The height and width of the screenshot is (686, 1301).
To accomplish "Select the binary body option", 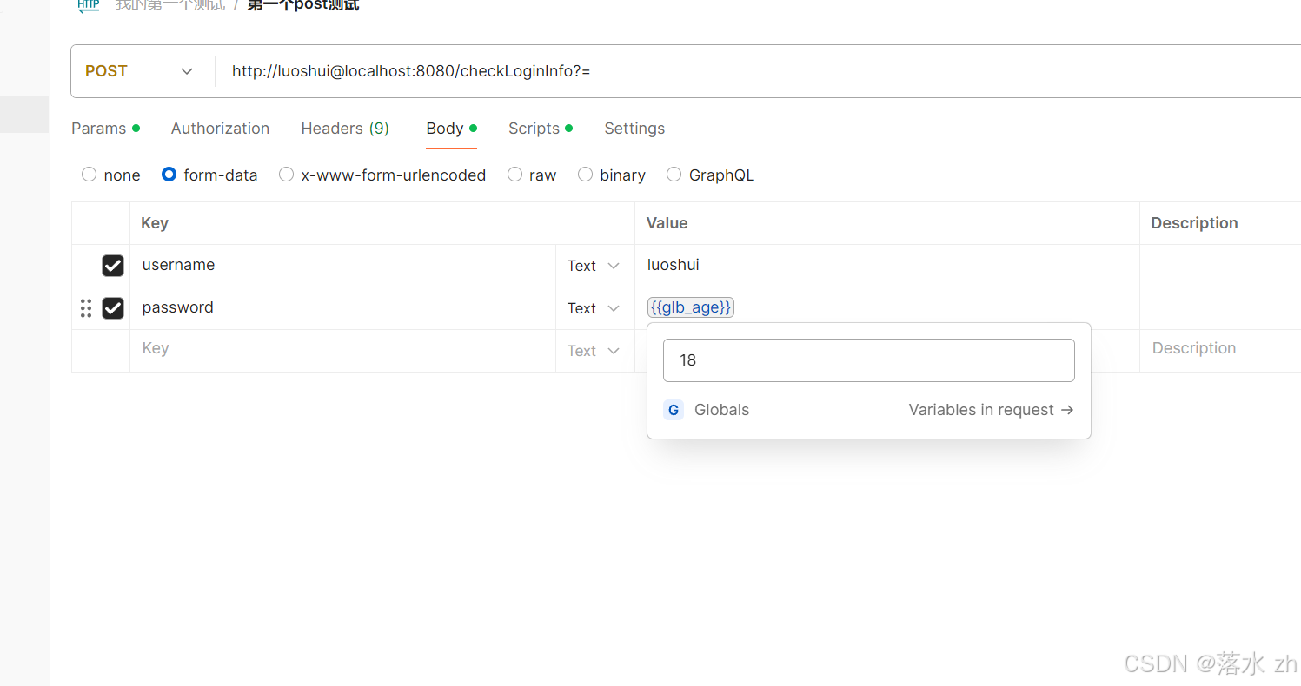I will (585, 175).
